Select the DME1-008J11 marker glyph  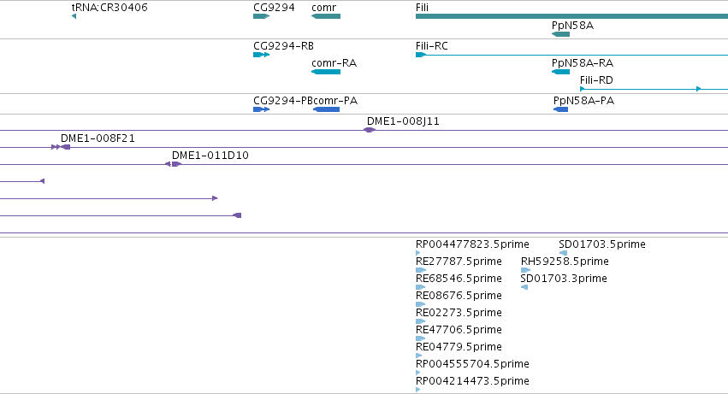click(369, 130)
